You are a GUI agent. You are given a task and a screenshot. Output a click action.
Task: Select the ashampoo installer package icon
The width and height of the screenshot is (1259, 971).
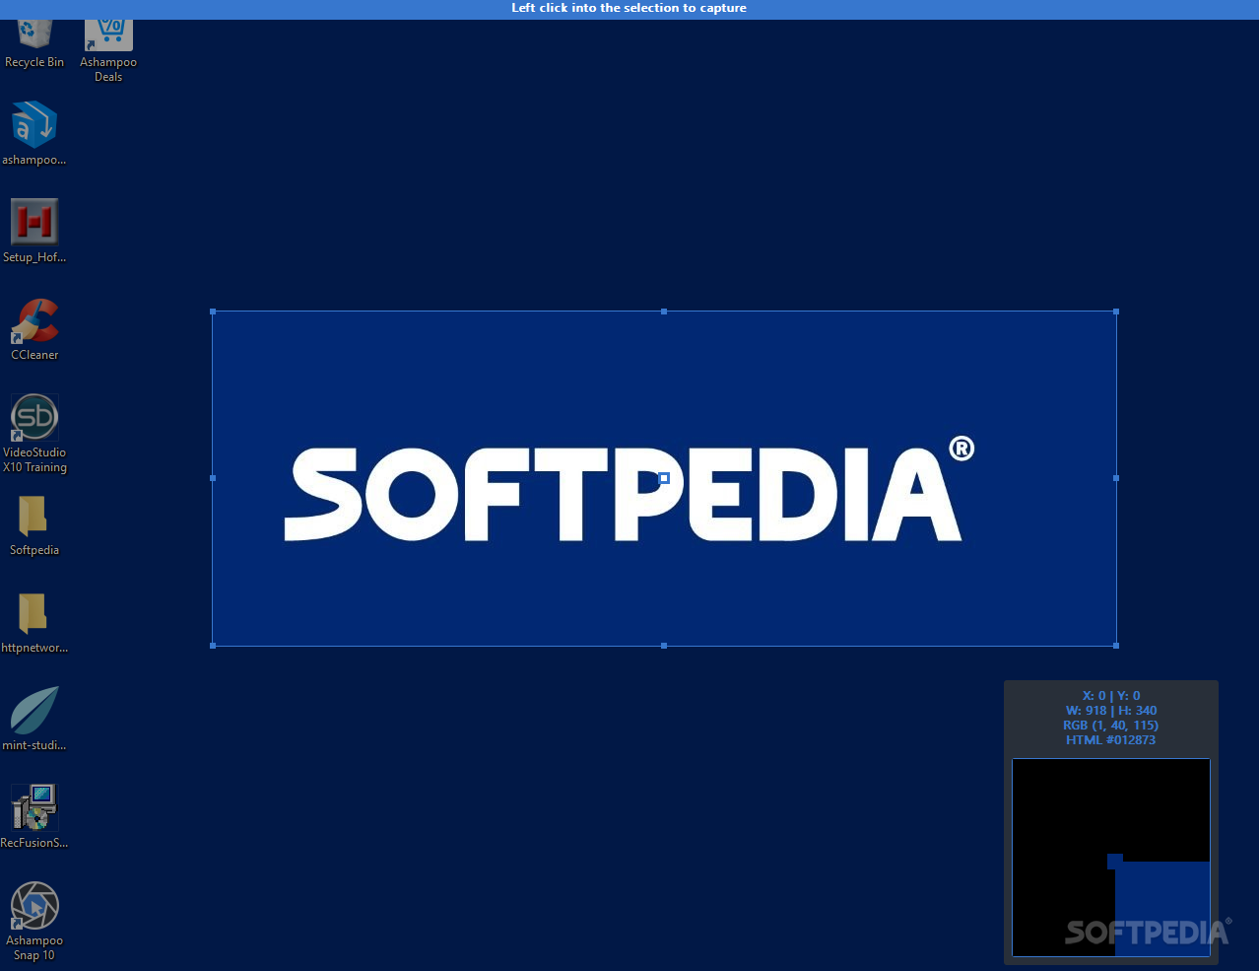(34, 133)
